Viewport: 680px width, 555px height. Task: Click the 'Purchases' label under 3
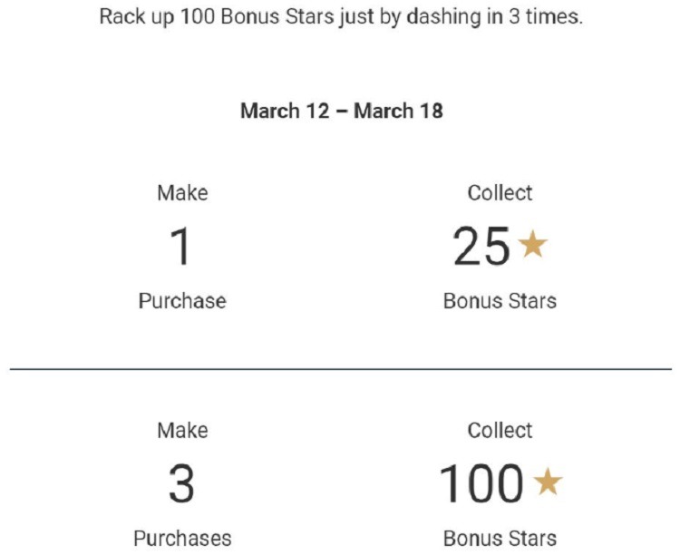[x=182, y=539]
